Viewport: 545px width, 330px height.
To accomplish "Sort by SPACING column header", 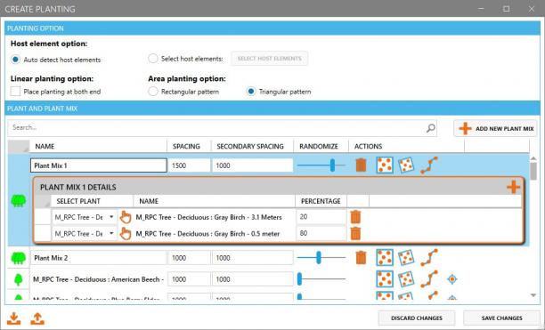I will [189, 147].
